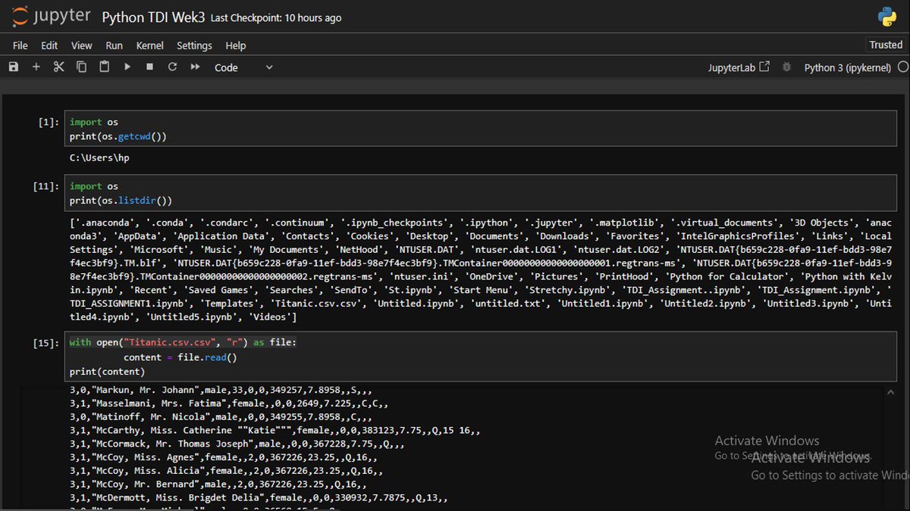This screenshot has height=511, width=910.
Task: Open notebook in JupyterLab link
Action: pos(739,67)
